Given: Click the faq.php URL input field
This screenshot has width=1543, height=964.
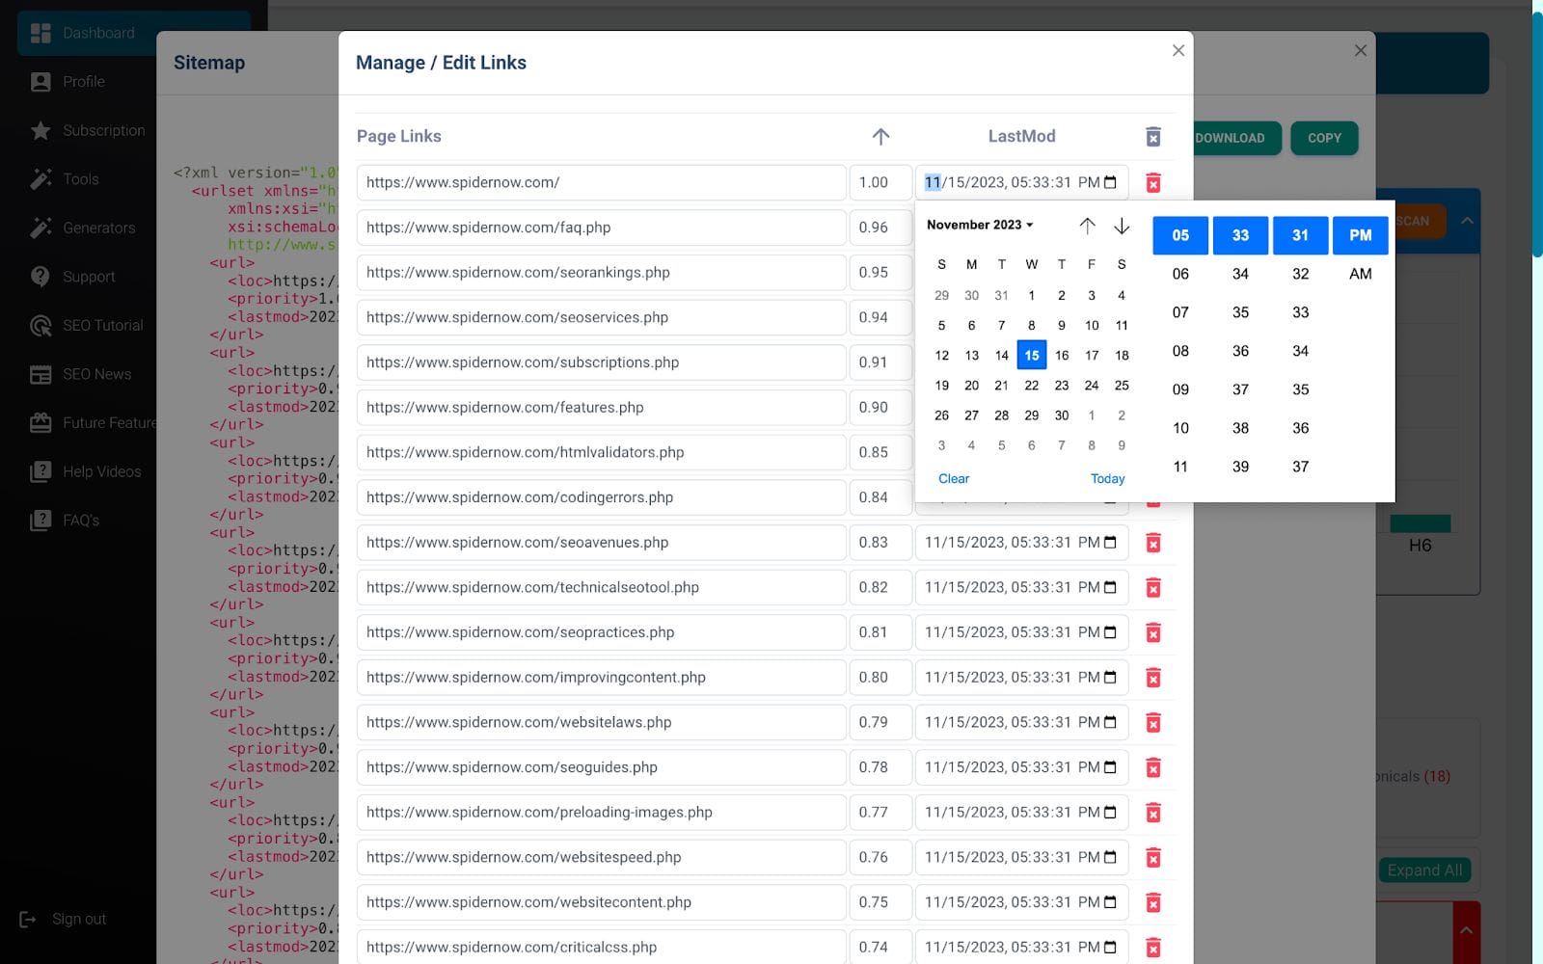Looking at the screenshot, I should click(x=601, y=228).
